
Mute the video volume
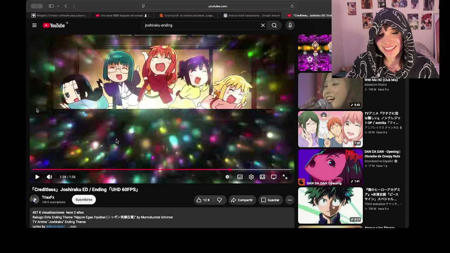50,177
